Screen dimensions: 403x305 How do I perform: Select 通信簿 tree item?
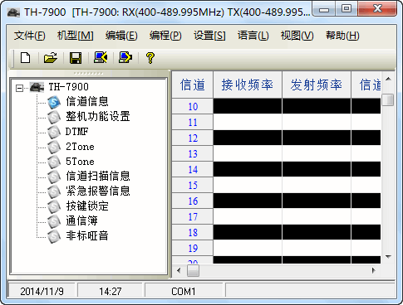(81, 220)
